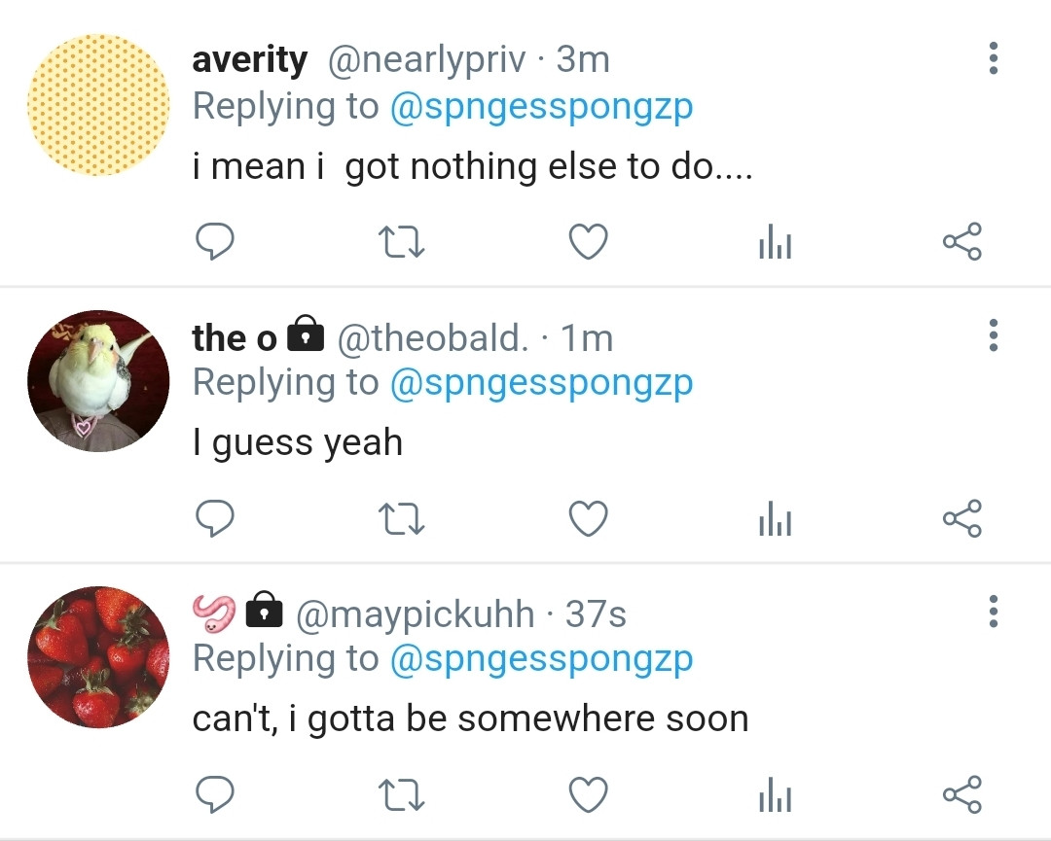1051x841 pixels.
Task: Retweet averity's reply
Action: click(x=402, y=242)
